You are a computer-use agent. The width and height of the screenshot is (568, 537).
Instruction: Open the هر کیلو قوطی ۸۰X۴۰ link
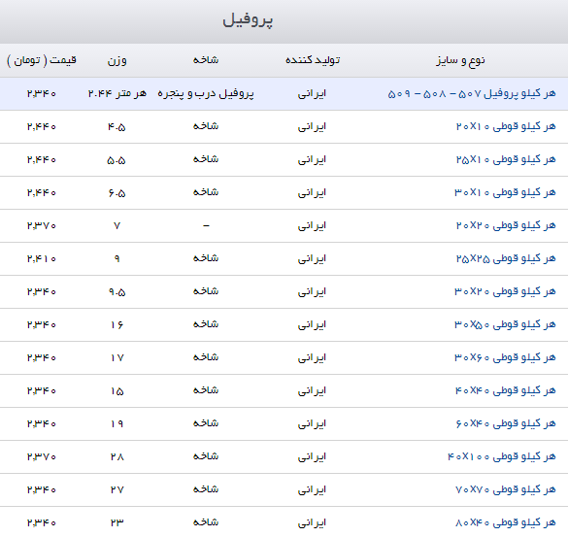(x=505, y=522)
